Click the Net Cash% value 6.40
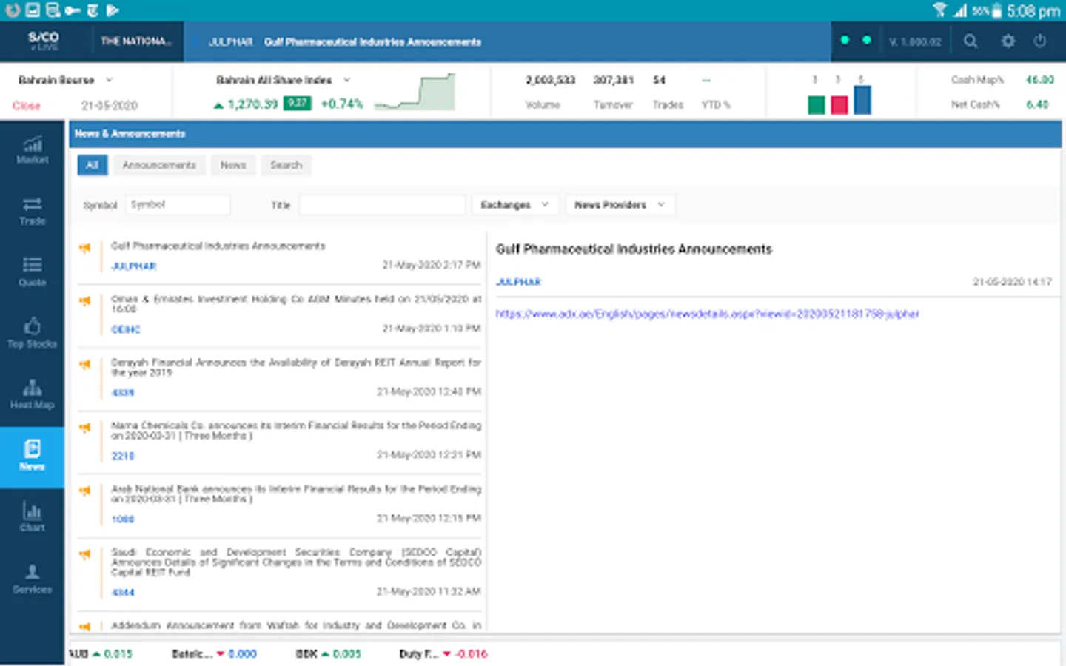This screenshot has width=1066, height=666. point(1038,104)
